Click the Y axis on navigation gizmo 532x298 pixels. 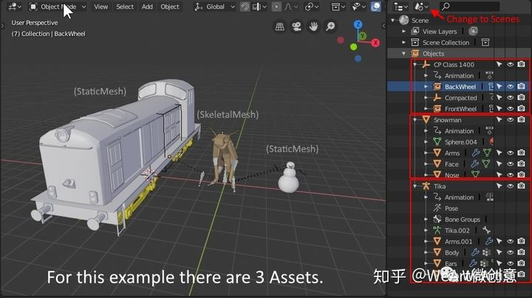(x=363, y=35)
